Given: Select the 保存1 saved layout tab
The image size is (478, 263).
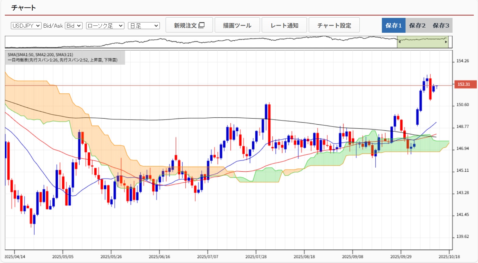Looking at the screenshot, I should coord(393,25).
